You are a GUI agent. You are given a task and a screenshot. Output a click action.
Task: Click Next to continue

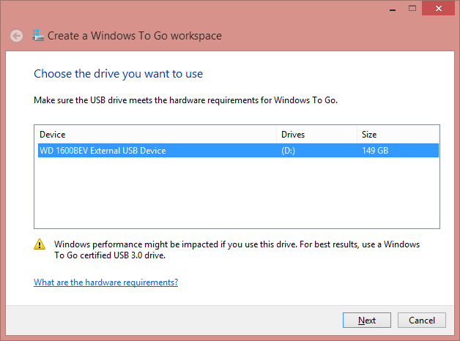point(367,321)
